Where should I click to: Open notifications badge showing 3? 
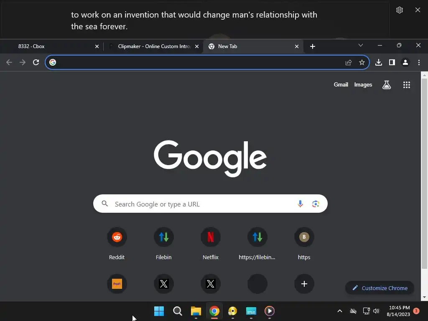point(416,311)
